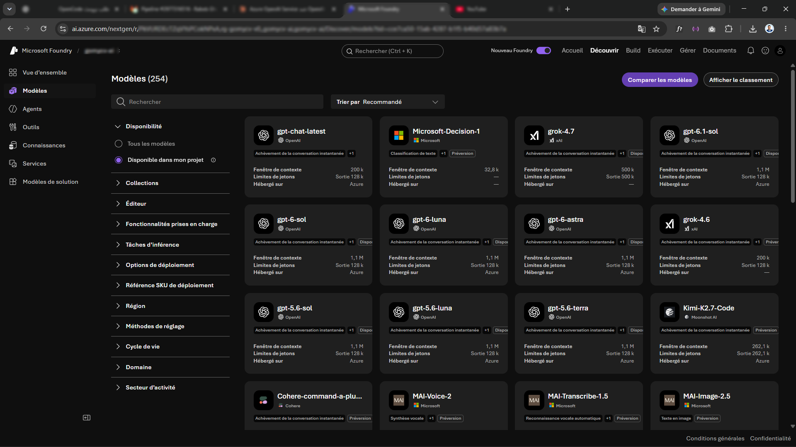Open the Connaissances sidebar icon
Image resolution: width=796 pixels, height=447 pixels.
pos(13,145)
